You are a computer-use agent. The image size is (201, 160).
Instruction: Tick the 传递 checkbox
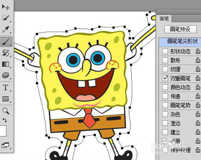pyautogui.click(x=165, y=96)
